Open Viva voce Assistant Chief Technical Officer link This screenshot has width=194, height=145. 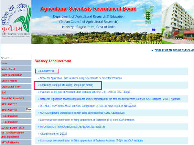pos(85,92)
